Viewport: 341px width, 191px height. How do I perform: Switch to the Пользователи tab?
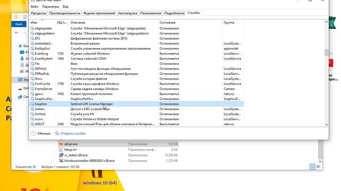(x=151, y=13)
